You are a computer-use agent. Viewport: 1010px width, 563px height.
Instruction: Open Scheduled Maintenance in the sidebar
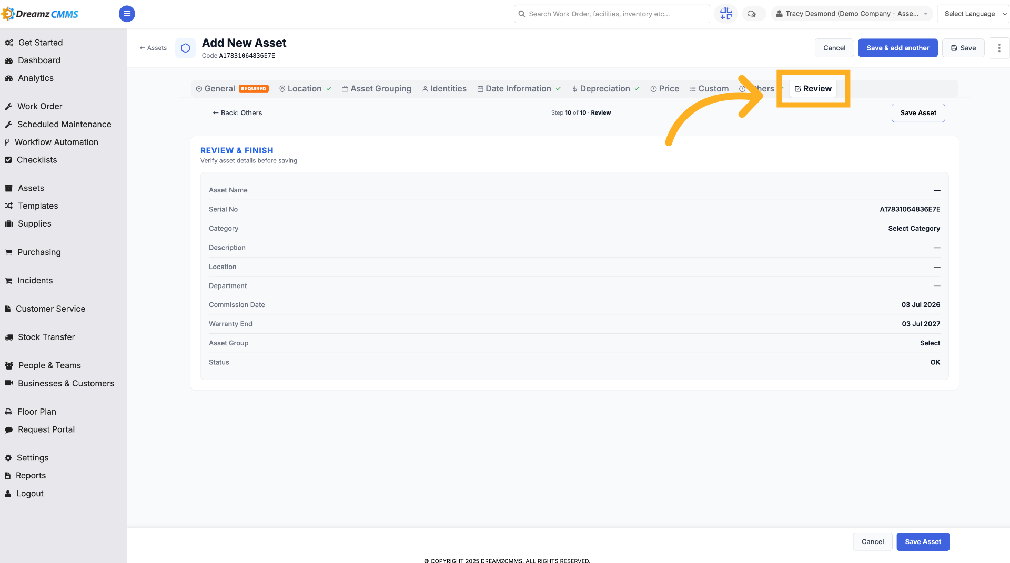[x=58, y=124]
